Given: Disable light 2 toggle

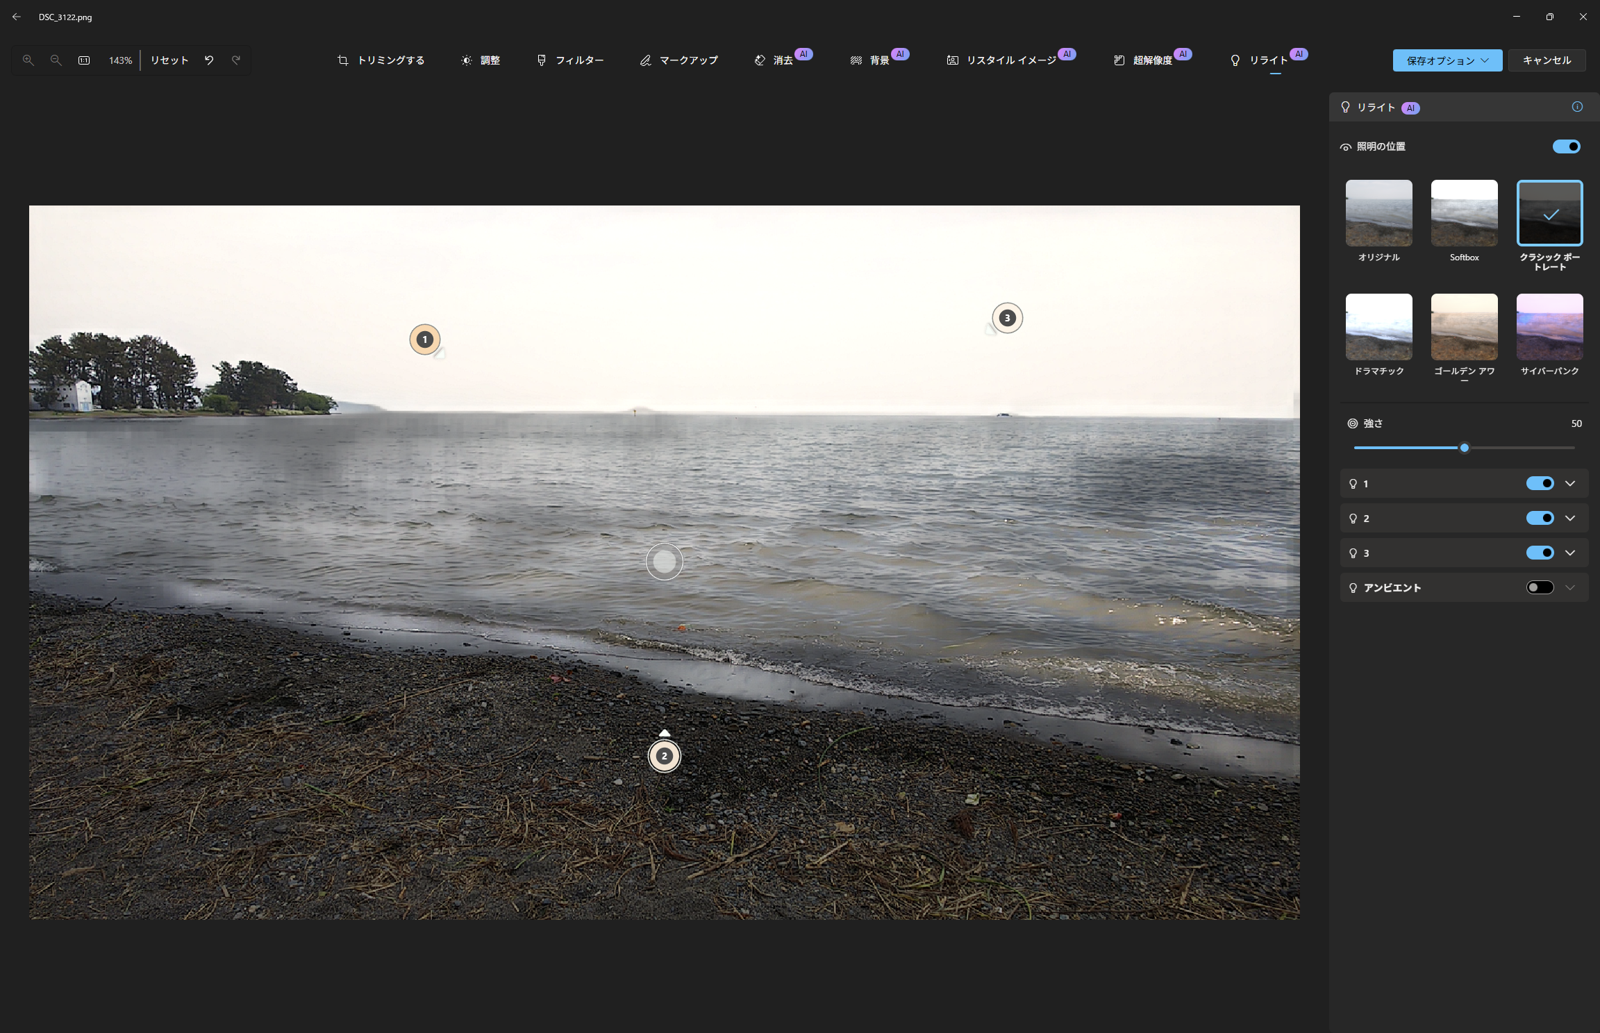Looking at the screenshot, I should pyautogui.click(x=1540, y=518).
